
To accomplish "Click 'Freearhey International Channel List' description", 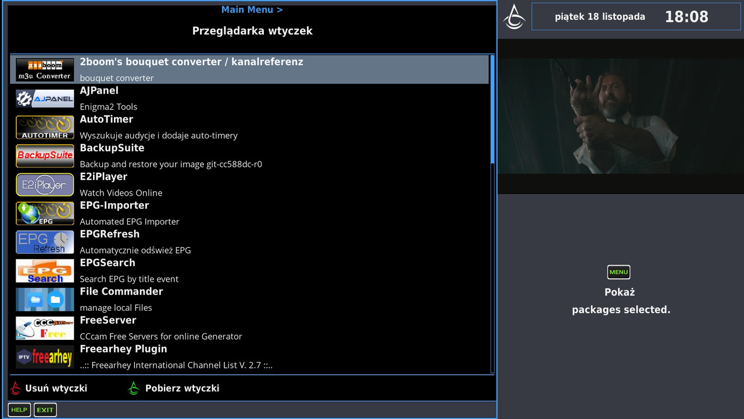I will [x=176, y=365].
